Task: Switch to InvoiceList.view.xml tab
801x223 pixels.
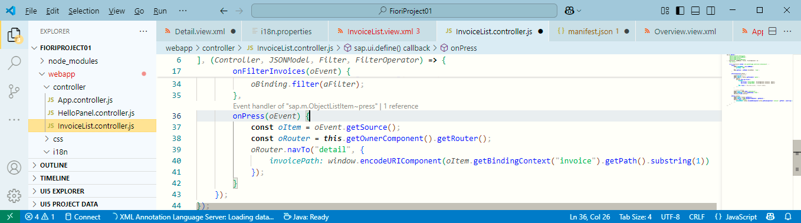Action: tap(382, 31)
